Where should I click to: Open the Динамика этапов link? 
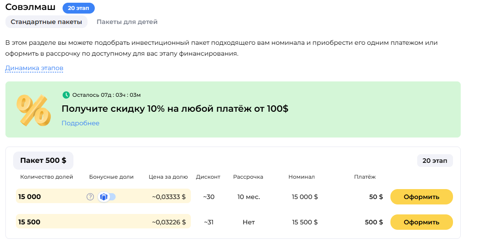34,68
